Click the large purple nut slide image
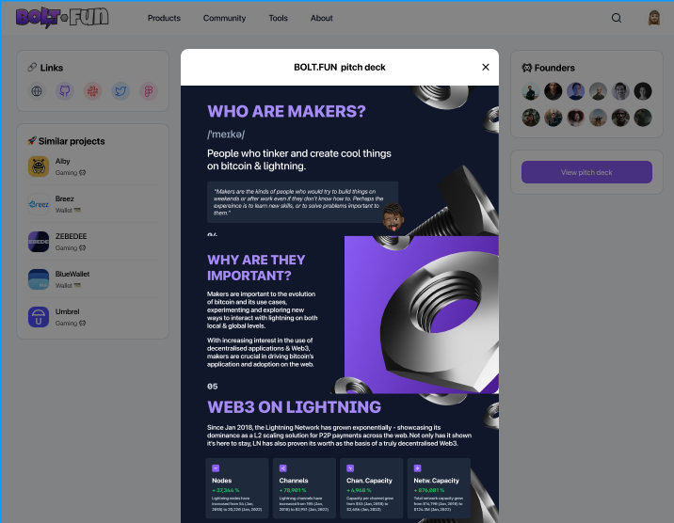 [x=422, y=315]
